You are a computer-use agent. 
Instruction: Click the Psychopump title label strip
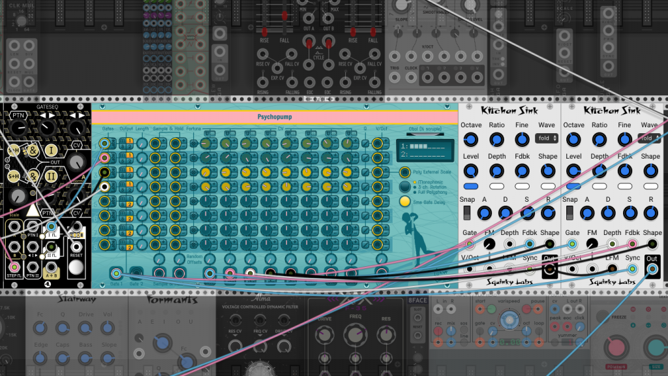pyautogui.click(x=275, y=117)
